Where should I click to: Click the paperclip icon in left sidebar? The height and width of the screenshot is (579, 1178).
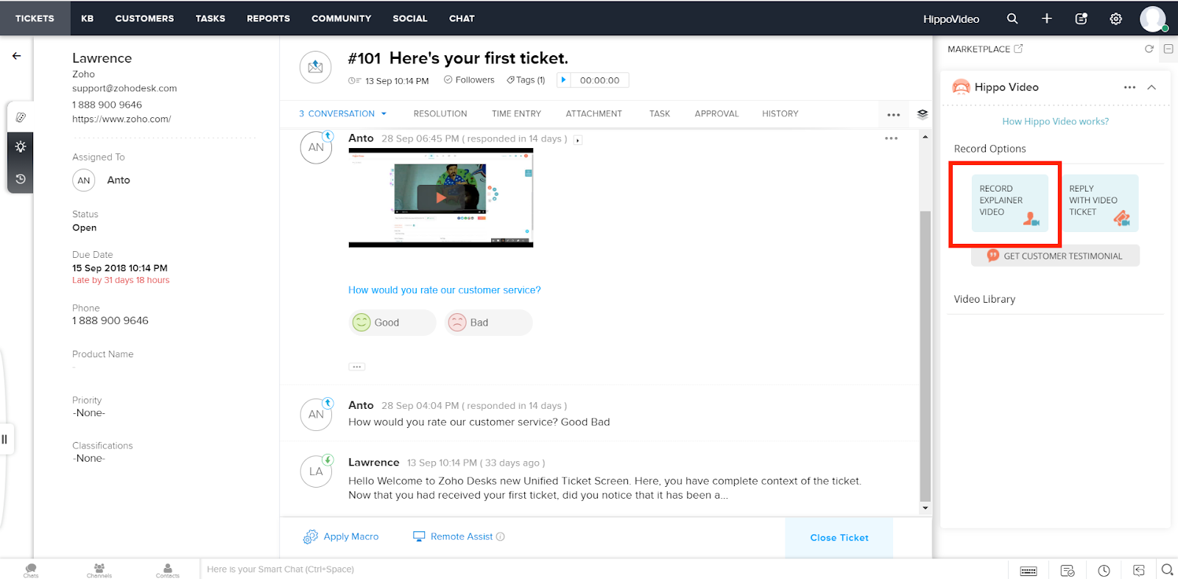coord(21,117)
